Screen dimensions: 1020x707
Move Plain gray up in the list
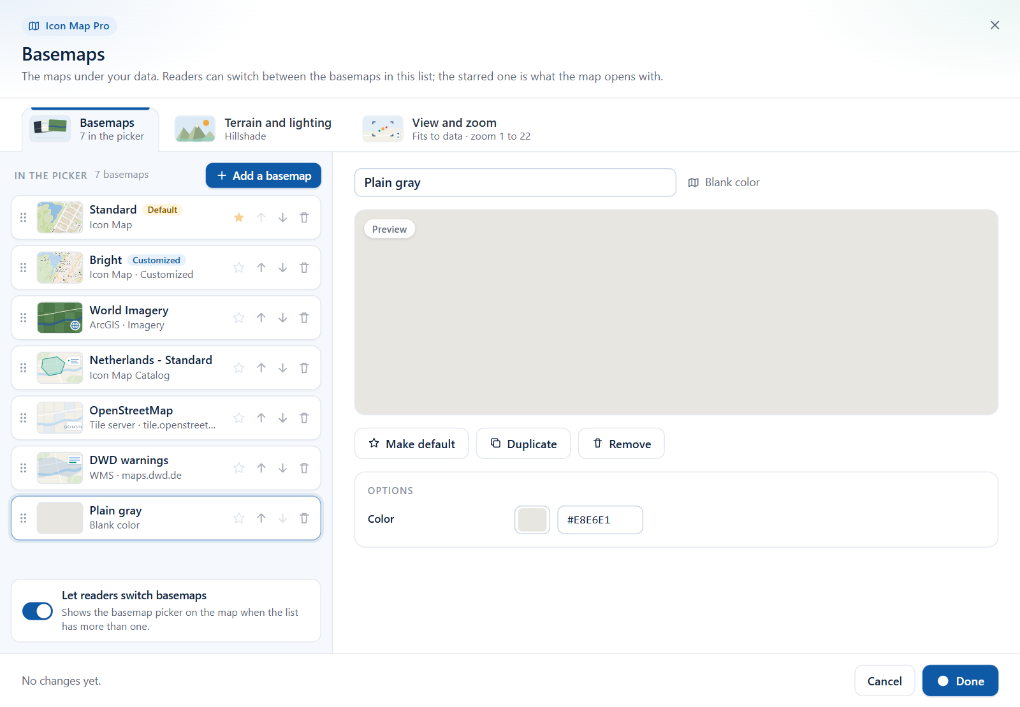point(261,518)
